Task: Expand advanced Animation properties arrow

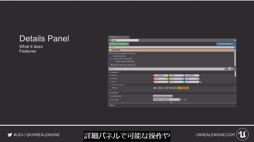Action: (171, 103)
